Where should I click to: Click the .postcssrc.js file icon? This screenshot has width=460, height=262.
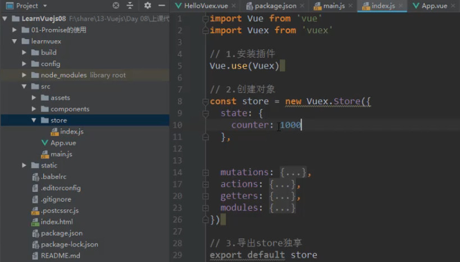(35, 210)
